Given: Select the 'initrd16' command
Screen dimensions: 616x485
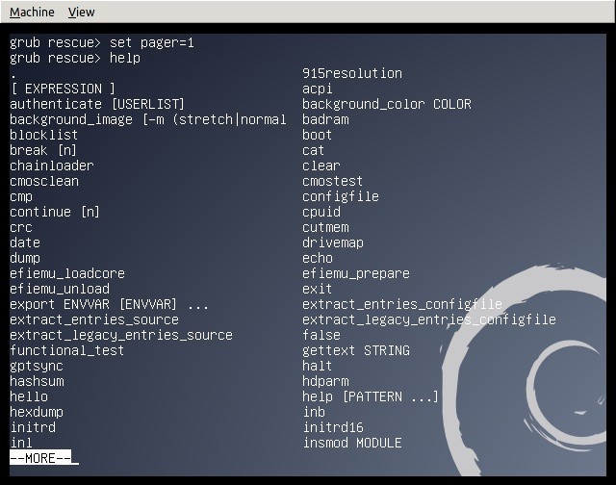Looking at the screenshot, I should (333, 427).
